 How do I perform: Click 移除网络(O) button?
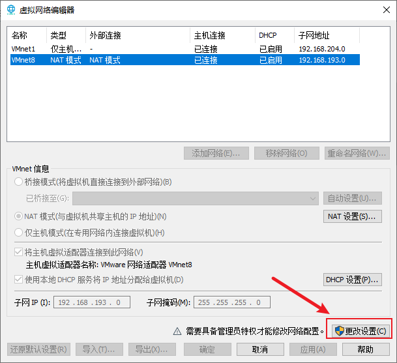(x=287, y=153)
